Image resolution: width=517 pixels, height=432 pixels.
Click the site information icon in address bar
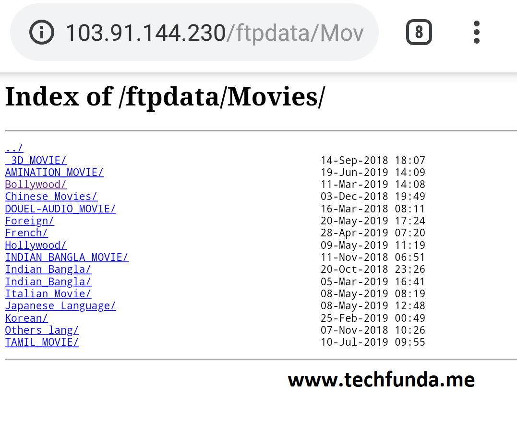pyautogui.click(x=42, y=32)
